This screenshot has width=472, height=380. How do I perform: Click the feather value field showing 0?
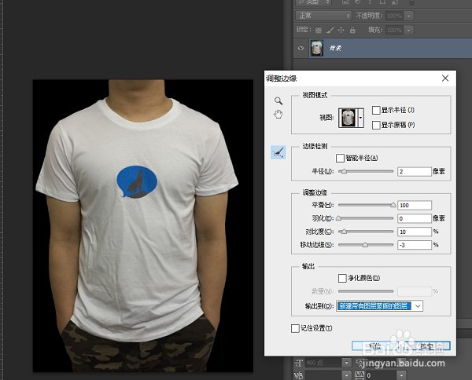pos(415,218)
